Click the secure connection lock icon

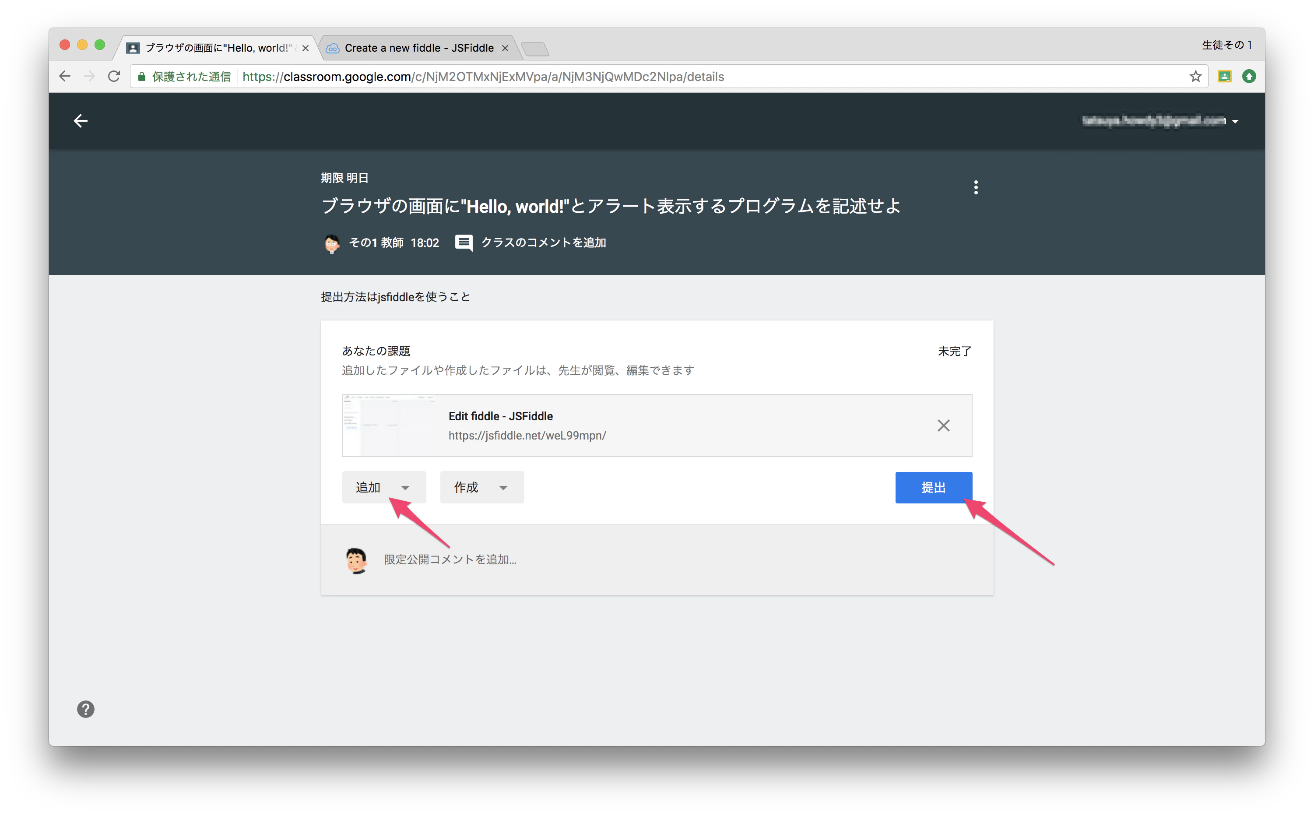pos(141,76)
